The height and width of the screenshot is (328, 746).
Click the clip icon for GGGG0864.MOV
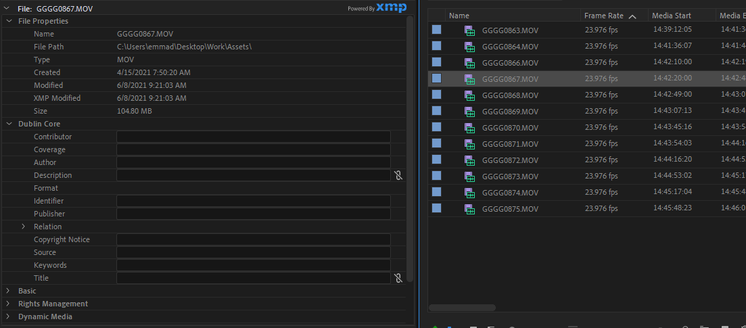470,47
